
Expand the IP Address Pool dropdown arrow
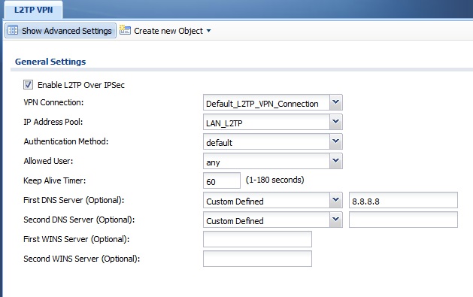[335, 122]
